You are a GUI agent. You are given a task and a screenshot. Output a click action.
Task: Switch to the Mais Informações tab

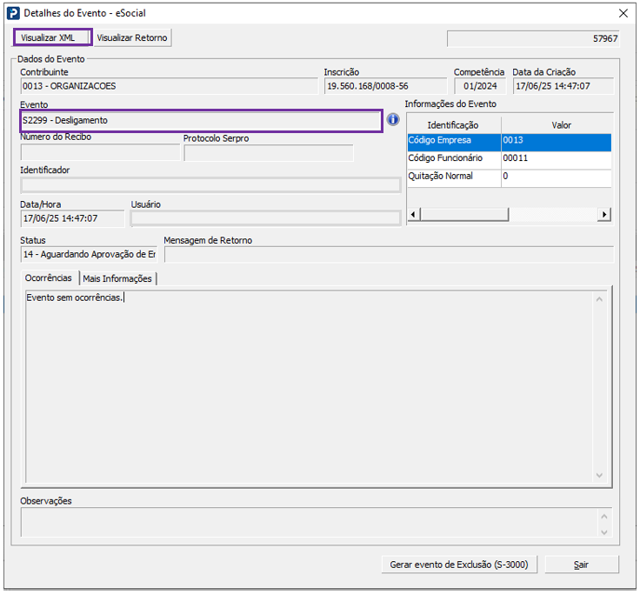click(117, 278)
